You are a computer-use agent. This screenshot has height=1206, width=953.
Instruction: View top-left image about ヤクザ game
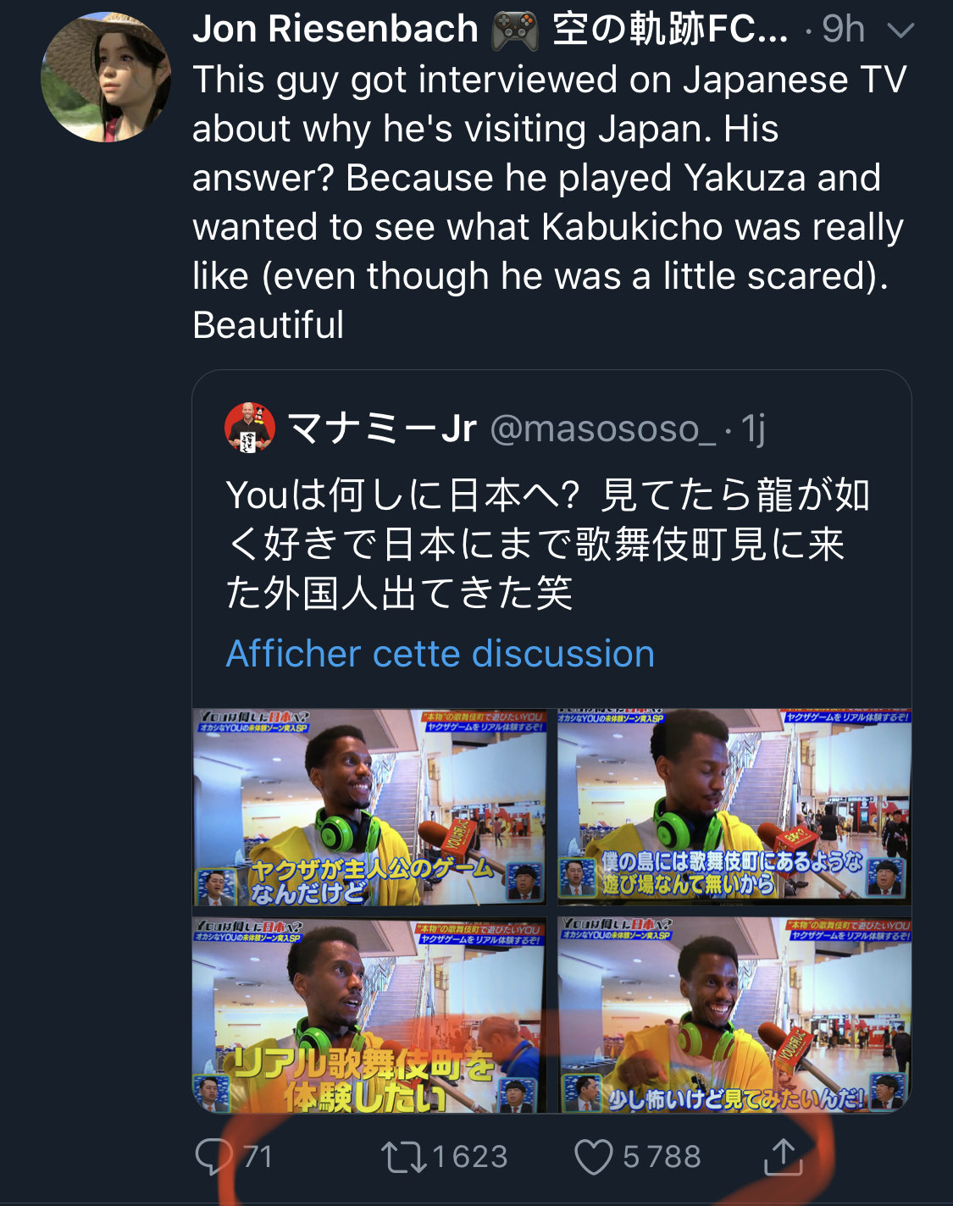pos(370,807)
